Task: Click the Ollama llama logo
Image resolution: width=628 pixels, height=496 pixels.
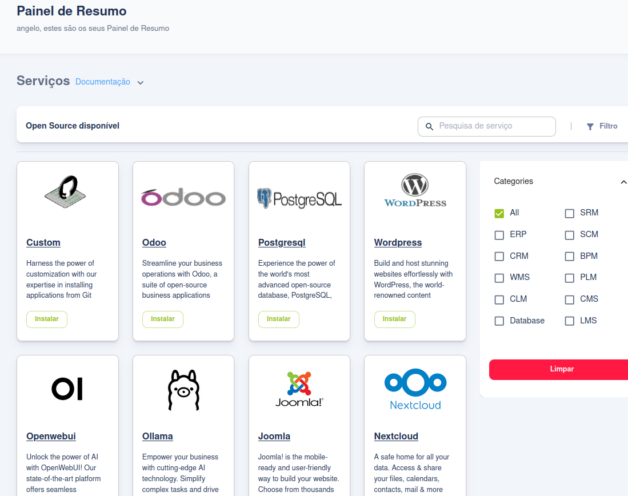Action: click(183, 390)
